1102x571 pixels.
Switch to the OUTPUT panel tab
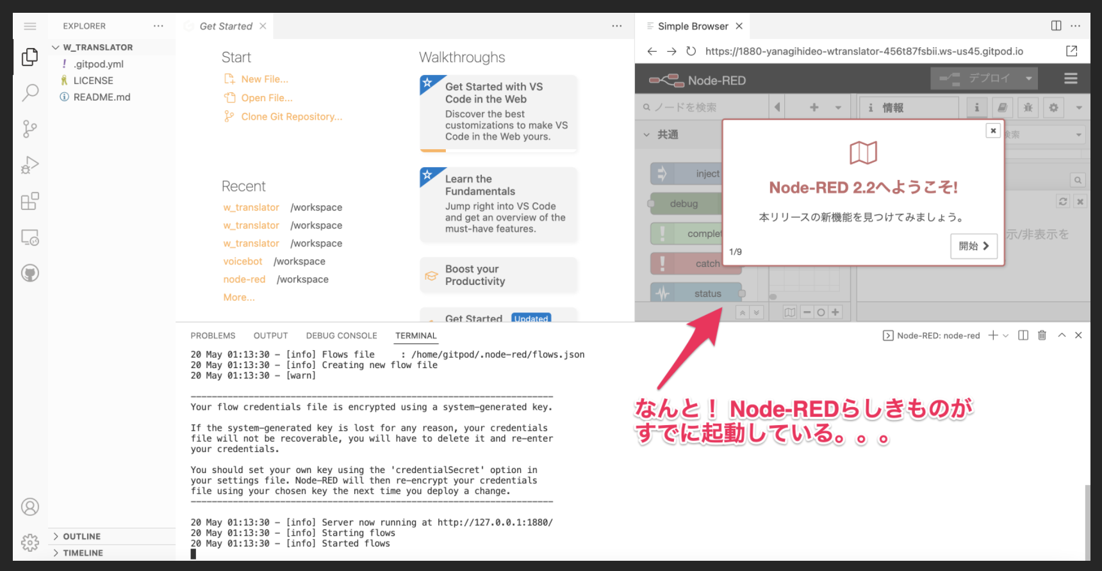tap(270, 335)
